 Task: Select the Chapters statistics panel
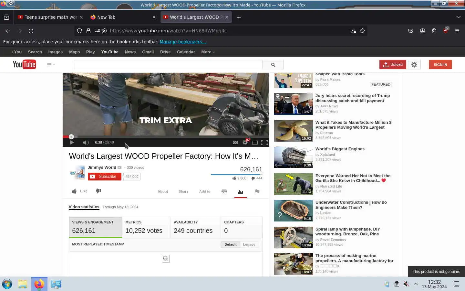point(242,227)
